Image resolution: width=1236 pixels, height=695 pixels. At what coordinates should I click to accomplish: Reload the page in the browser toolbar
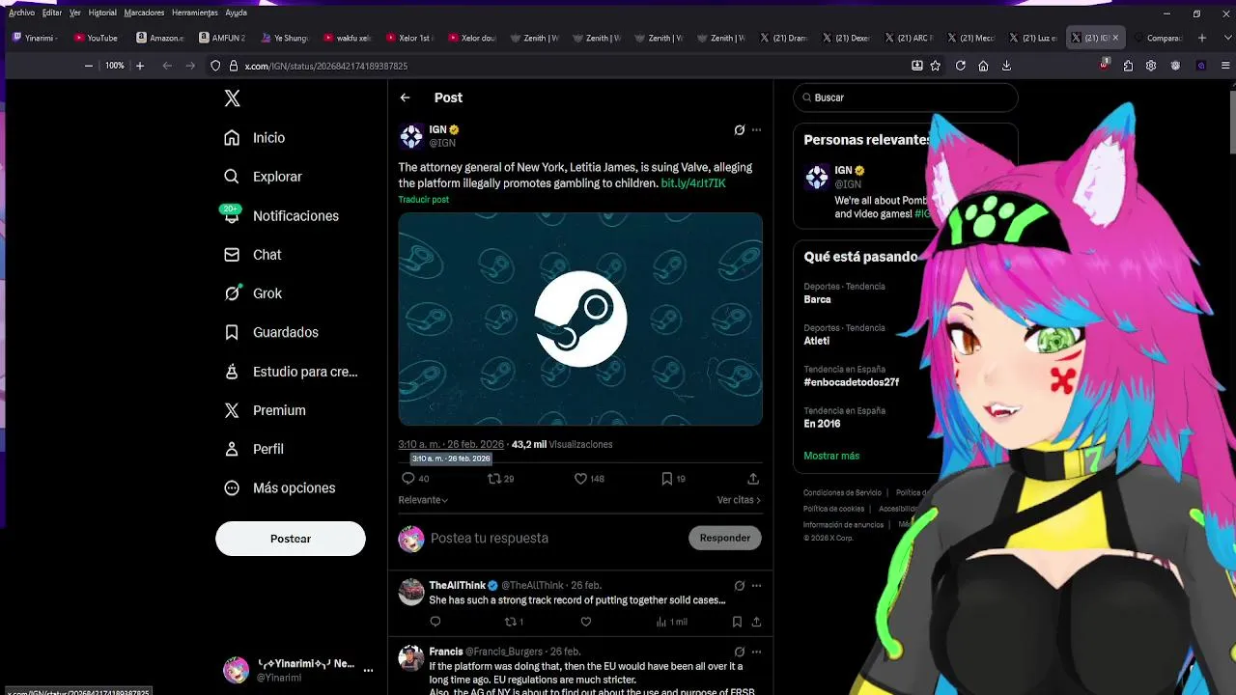[960, 66]
